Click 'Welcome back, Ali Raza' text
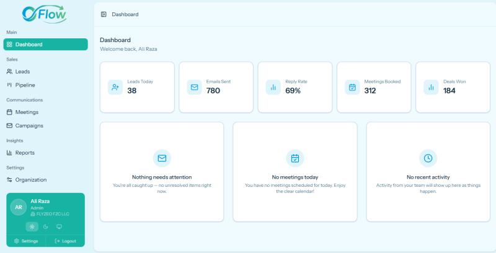Screen dimensions: 496x253 point(128,49)
